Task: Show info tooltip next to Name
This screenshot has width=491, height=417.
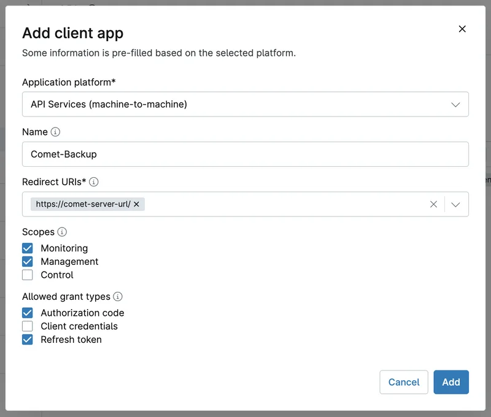Action: coord(55,132)
